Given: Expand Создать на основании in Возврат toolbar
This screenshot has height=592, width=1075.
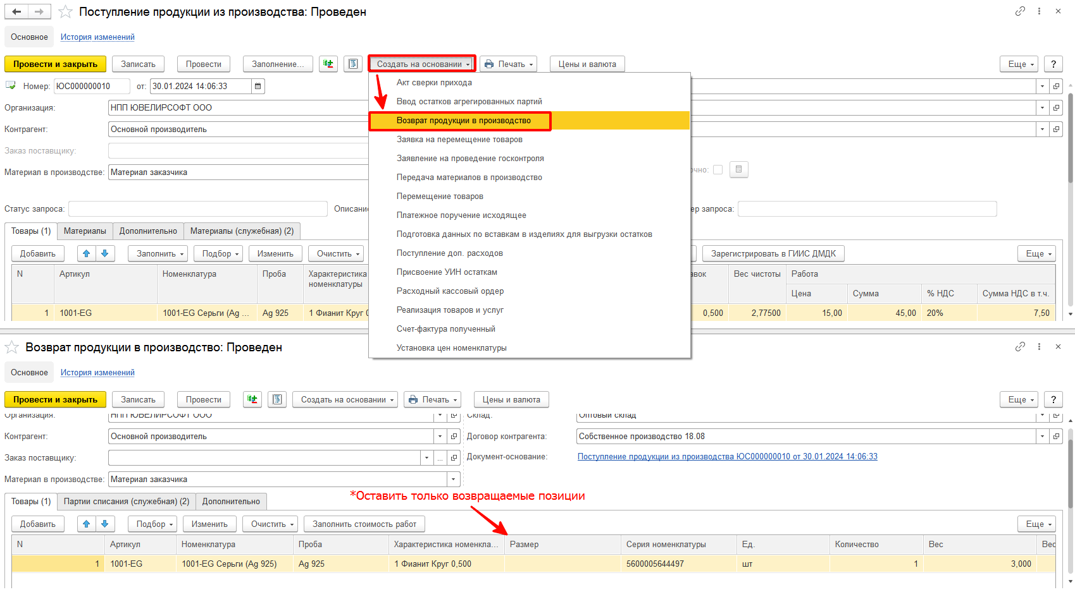Looking at the screenshot, I should tap(345, 399).
